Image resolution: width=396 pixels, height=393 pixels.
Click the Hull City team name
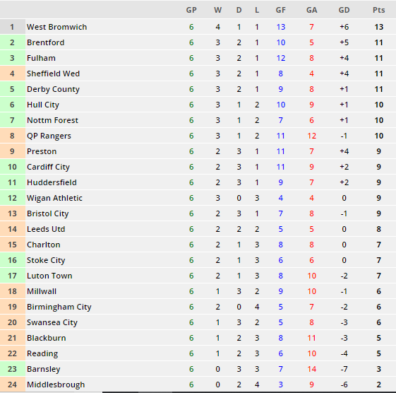[43, 105]
